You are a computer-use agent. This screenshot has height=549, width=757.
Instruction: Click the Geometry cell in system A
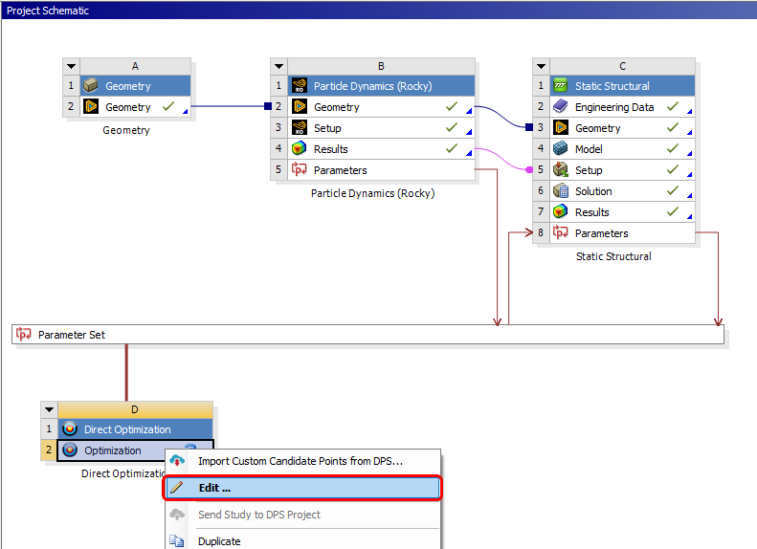(x=127, y=107)
